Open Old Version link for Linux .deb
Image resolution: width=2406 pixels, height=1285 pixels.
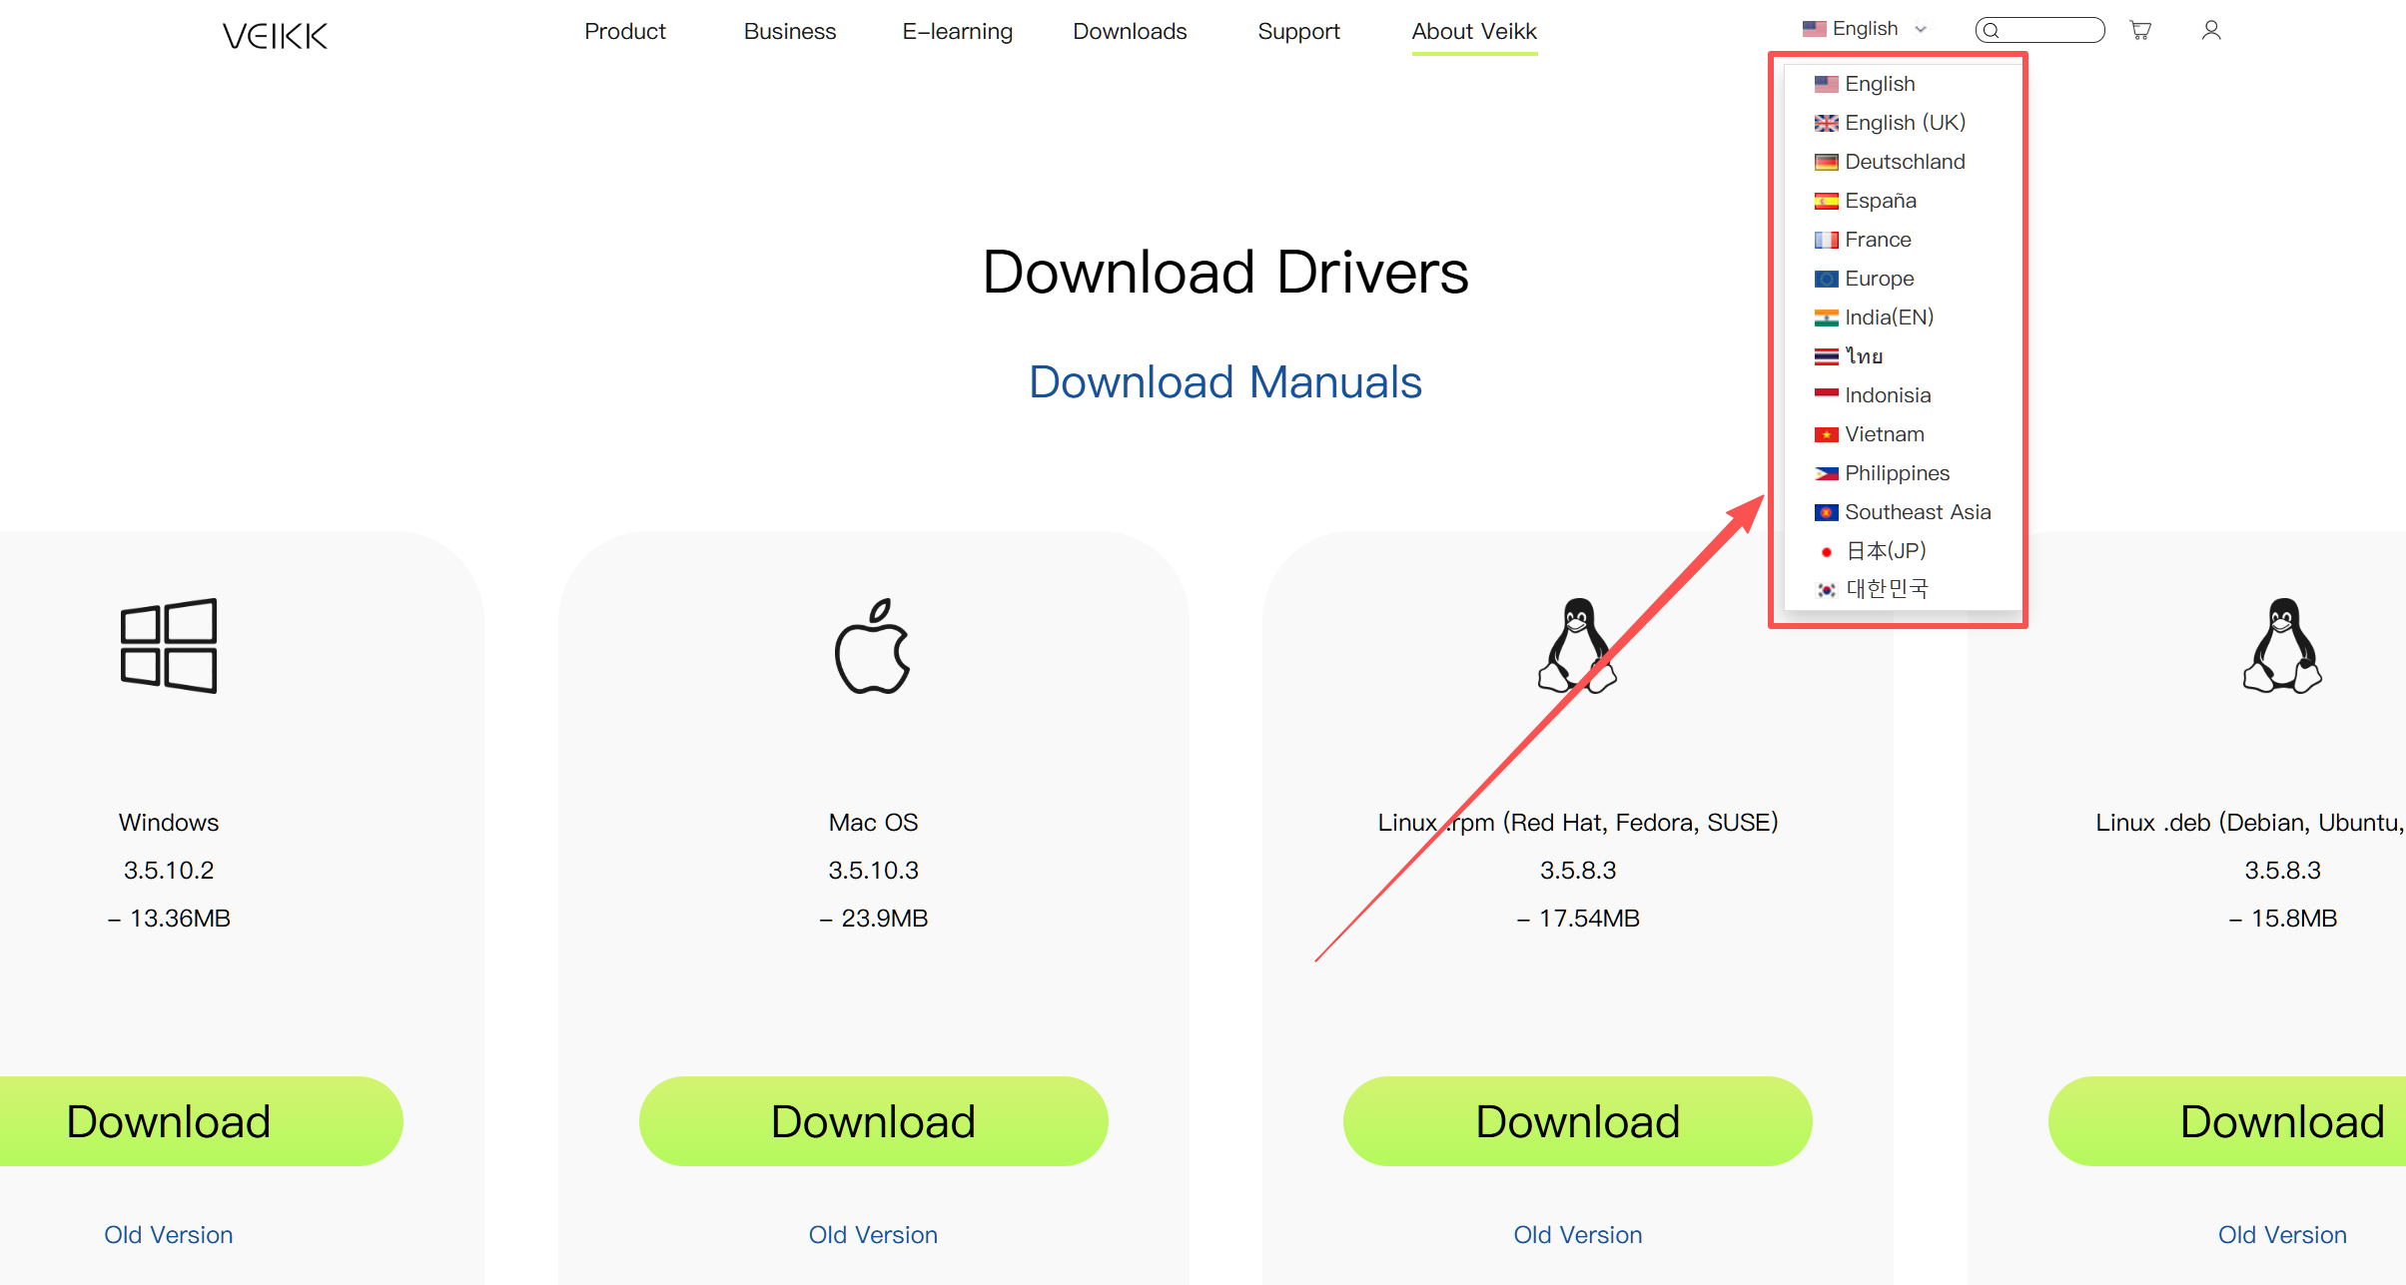point(2282,1235)
